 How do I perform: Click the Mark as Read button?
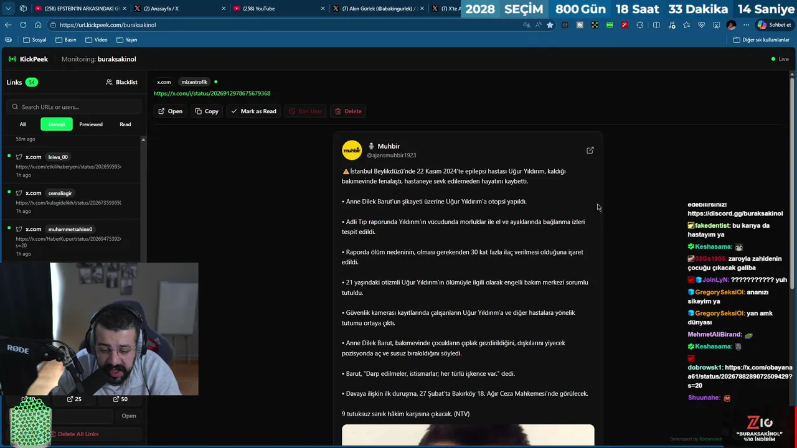pyautogui.click(x=253, y=111)
